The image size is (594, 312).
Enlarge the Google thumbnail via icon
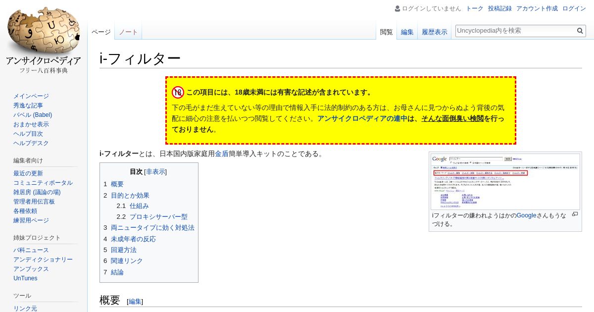575,214
